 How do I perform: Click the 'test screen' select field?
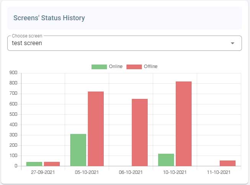pos(115,43)
